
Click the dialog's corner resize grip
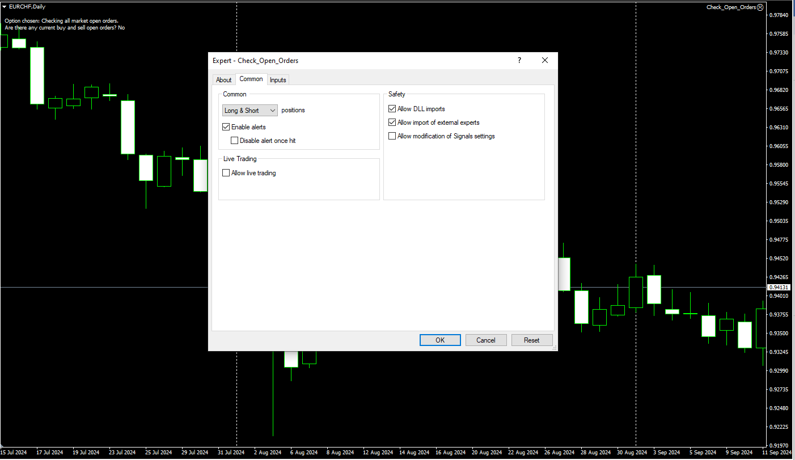pos(554,347)
